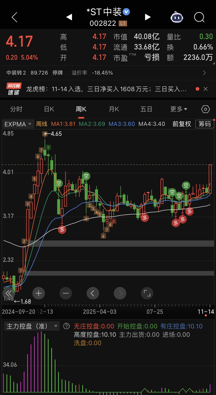Viewport: 216px width, 395px height.
Task: Tap the 5.04% change value
Action: [29, 58]
